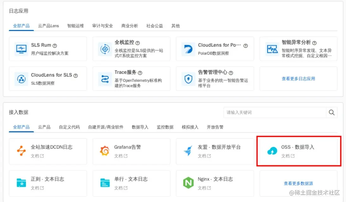
Task: Click the search magnifier button
Action: [332, 112]
